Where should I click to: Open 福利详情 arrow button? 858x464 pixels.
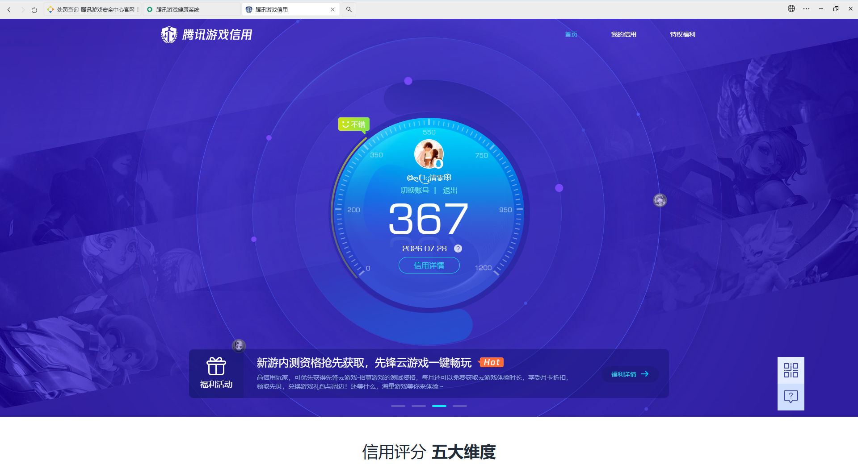click(x=630, y=374)
